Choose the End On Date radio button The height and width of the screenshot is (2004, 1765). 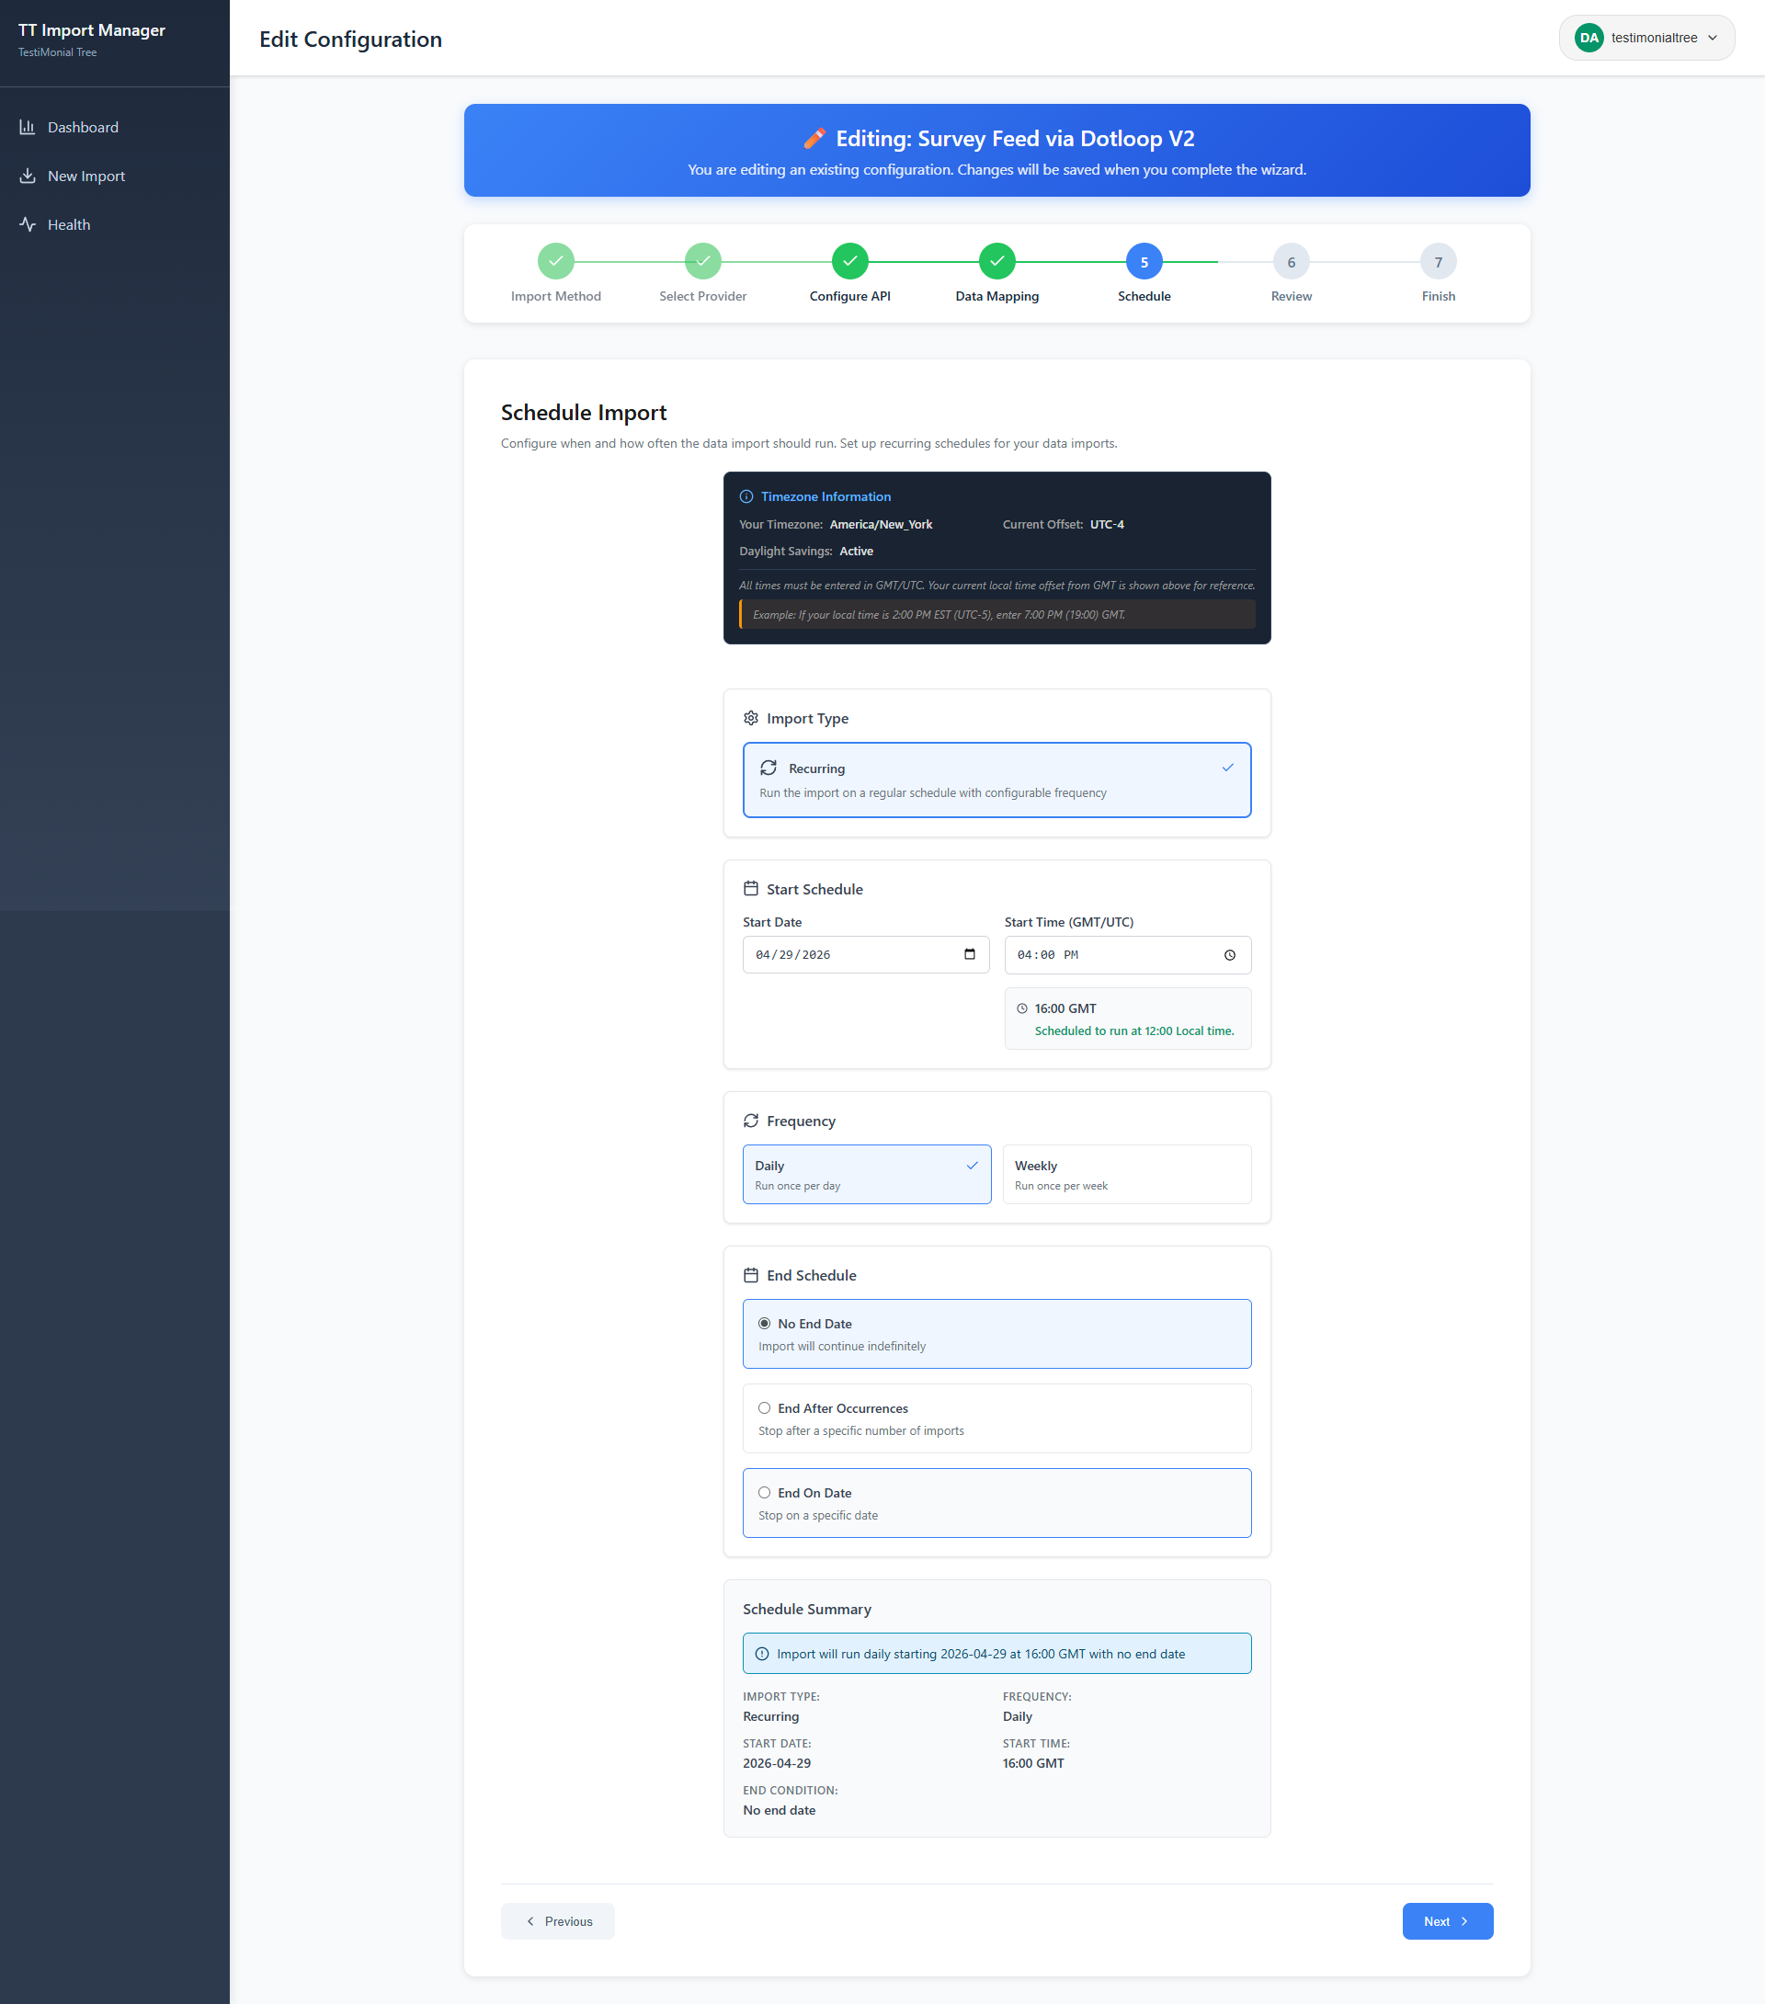pos(764,1492)
